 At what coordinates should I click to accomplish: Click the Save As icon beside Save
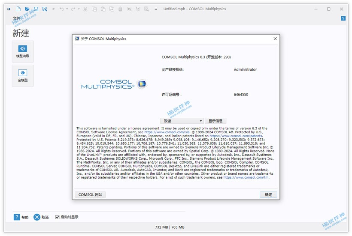point(45,9)
